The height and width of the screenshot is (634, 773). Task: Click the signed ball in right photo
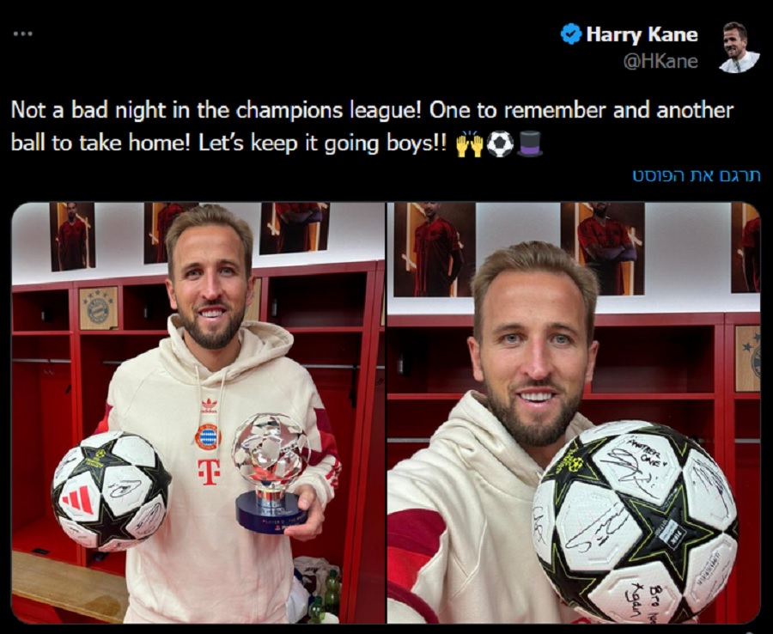[635, 521]
